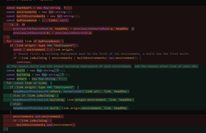Viewport: 206px width, 133px height.
Task: Click the added line 'const built = new Map<string, T>()'
Action: [36, 71]
